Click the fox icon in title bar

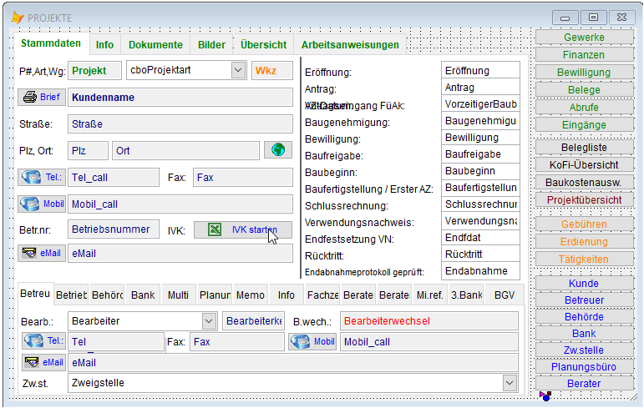click(x=18, y=18)
